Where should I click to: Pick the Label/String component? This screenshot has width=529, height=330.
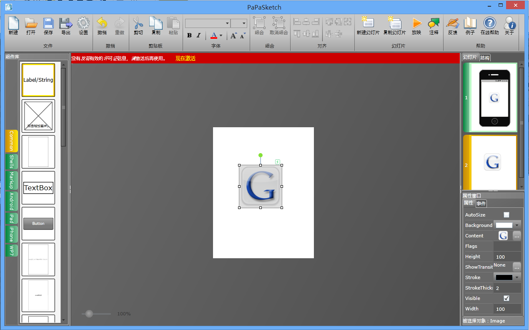pos(38,80)
